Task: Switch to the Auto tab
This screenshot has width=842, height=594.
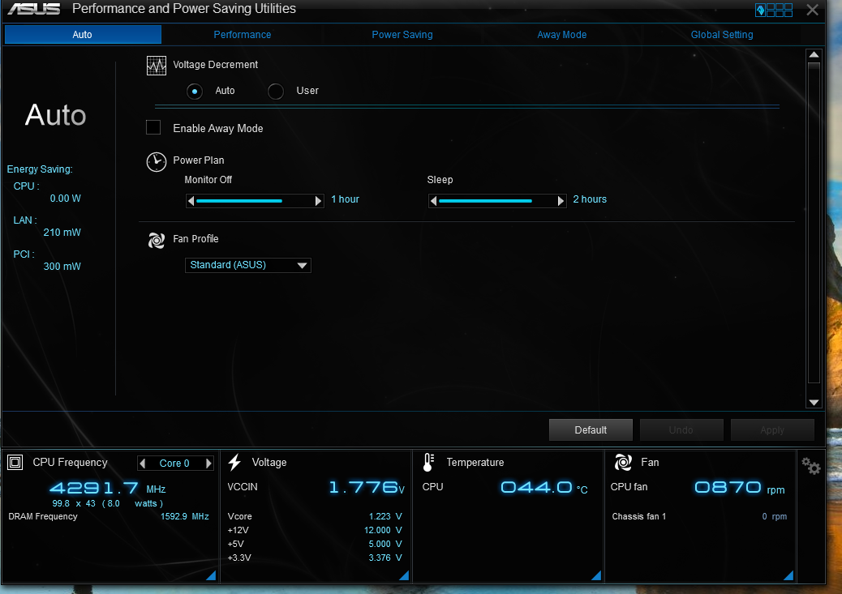Action: pyautogui.click(x=83, y=34)
